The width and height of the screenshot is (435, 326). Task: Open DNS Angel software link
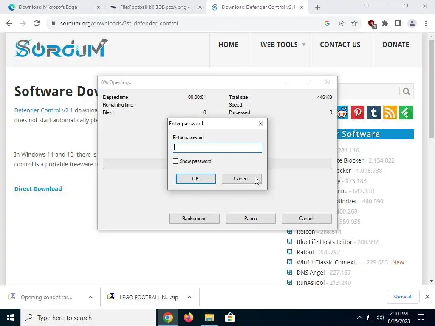pyautogui.click(x=311, y=273)
